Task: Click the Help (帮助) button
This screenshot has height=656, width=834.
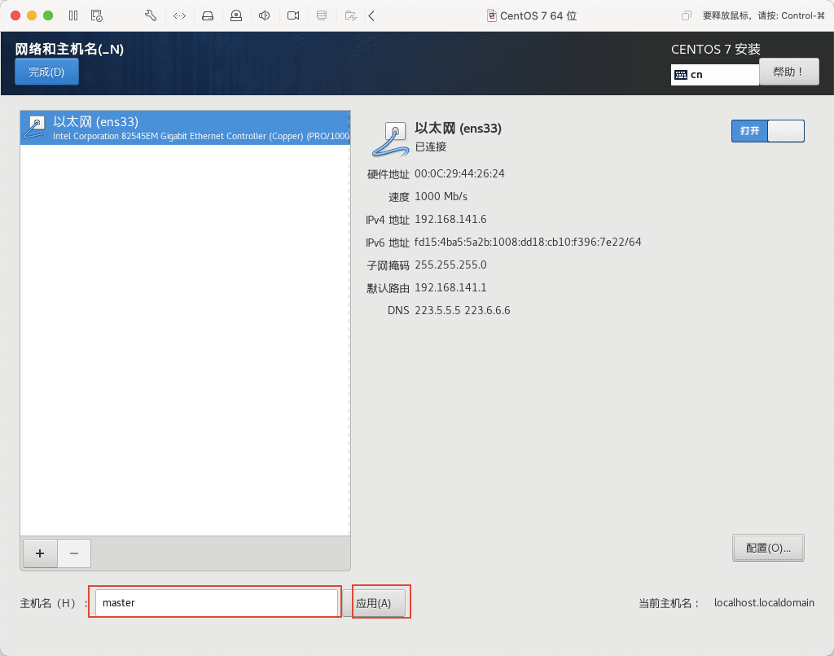Action: (x=788, y=72)
